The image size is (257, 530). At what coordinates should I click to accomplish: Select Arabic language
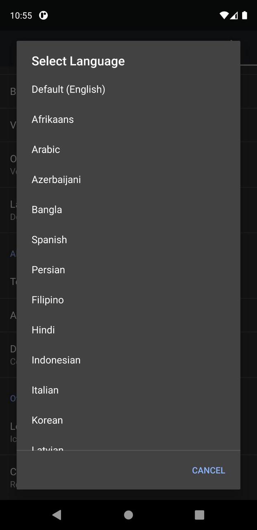(x=46, y=150)
